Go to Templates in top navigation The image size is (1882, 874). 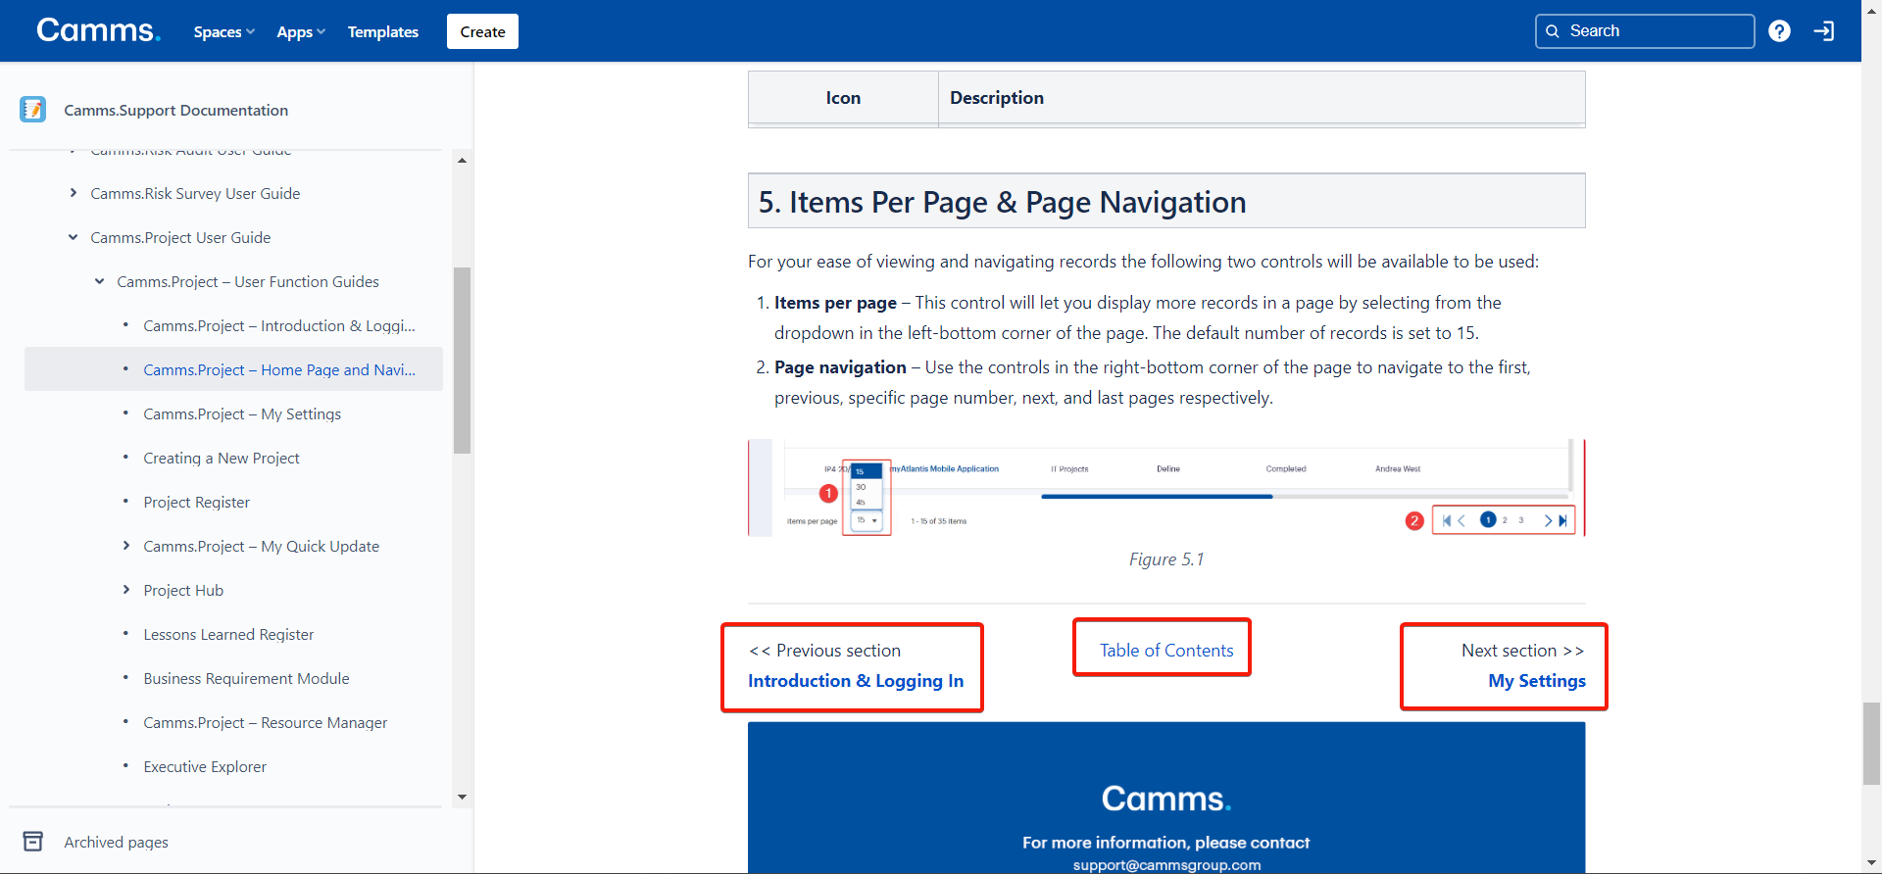pyautogui.click(x=382, y=31)
